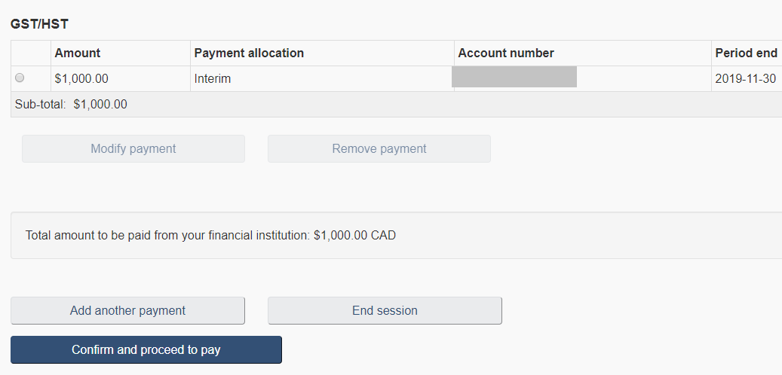Click the GST/HST section heading

pyautogui.click(x=39, y=24)
